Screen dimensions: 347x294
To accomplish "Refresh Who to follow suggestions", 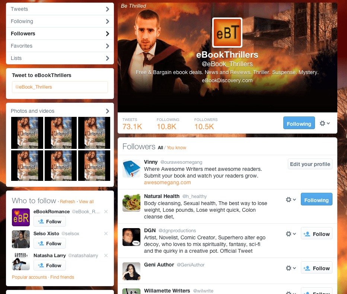I will pyautogui.click(x=67, y=202).
